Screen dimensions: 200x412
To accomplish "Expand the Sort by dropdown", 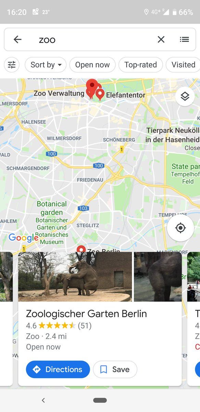I will [46, 65].
